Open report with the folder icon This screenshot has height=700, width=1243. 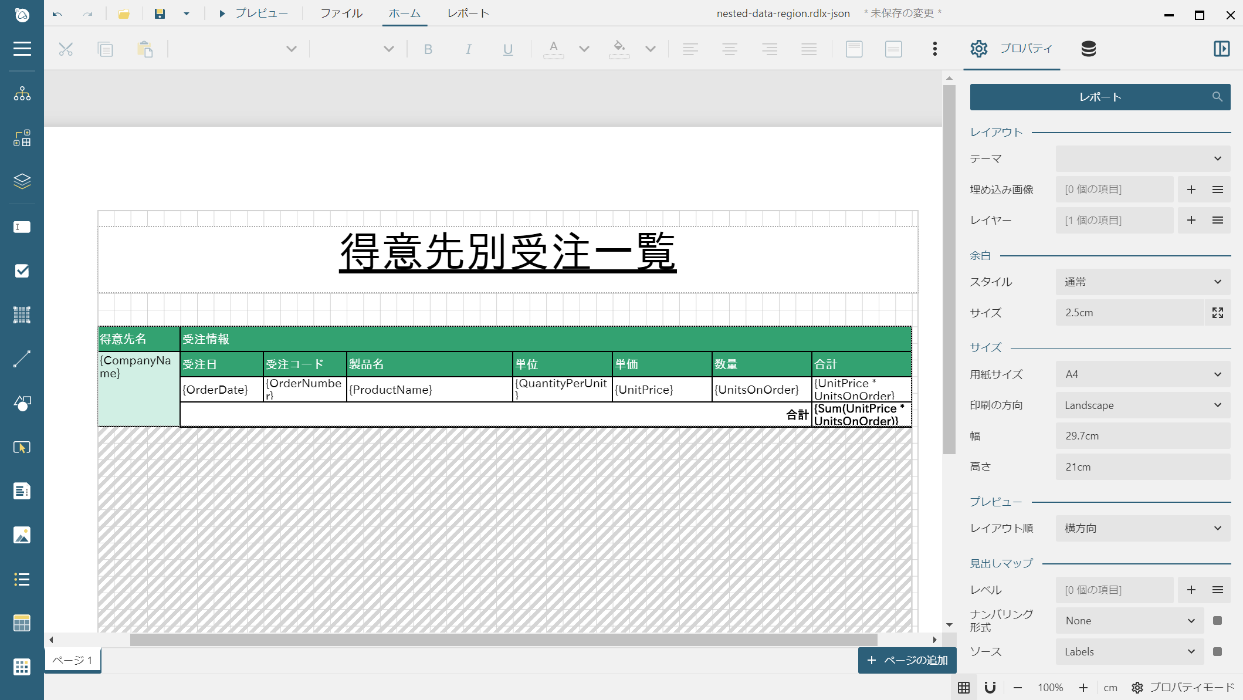(124, 13)
